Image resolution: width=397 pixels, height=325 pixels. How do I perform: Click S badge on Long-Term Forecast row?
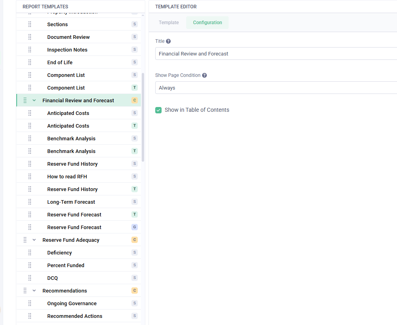pos(135,202)
